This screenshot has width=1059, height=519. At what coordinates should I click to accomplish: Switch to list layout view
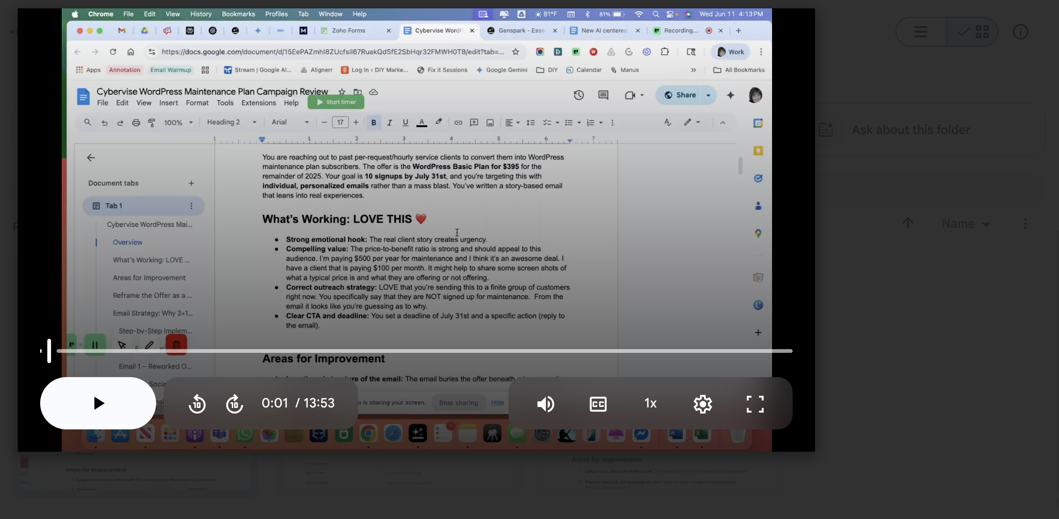921,32
